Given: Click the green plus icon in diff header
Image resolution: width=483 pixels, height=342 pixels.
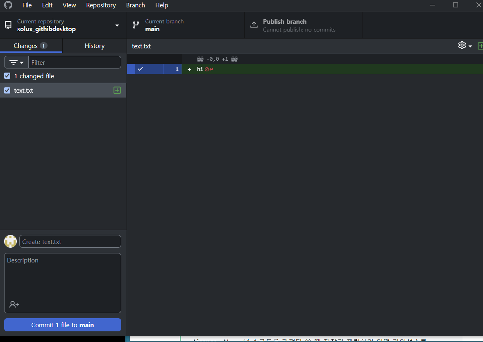Looking at the screenshot, I should point(480,46).
